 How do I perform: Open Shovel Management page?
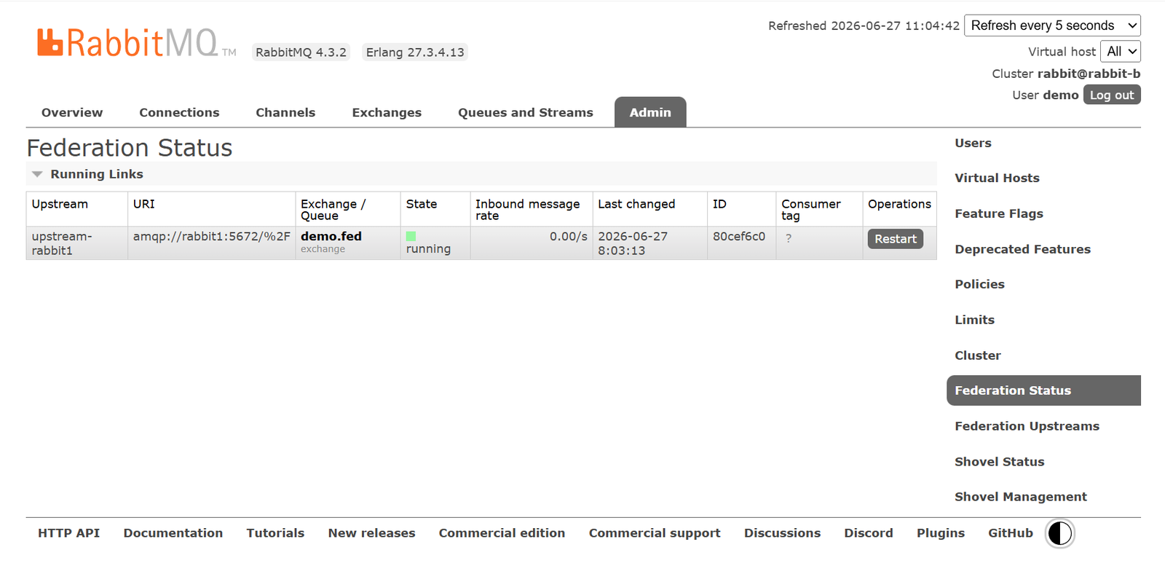[1020, 497]
